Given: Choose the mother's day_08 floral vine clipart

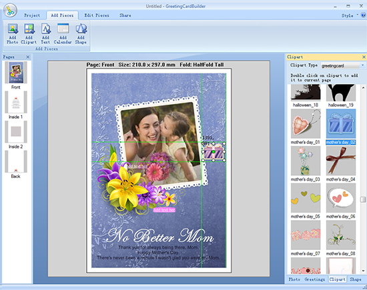Looking at the screenshot, I should [x=341, y=235].
